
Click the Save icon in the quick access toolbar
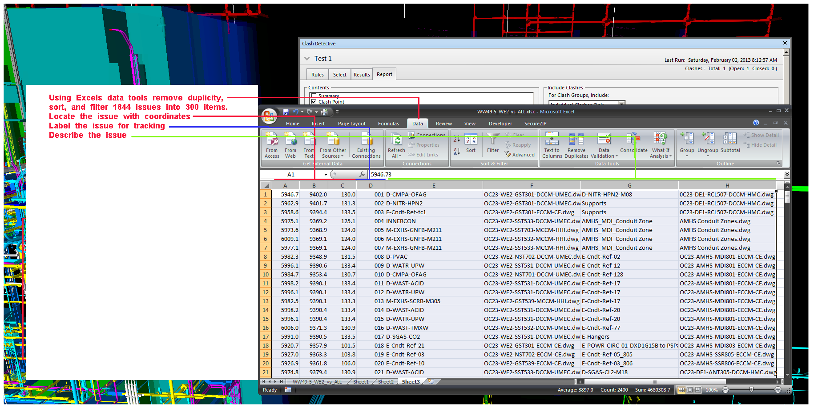coord(286,112)
